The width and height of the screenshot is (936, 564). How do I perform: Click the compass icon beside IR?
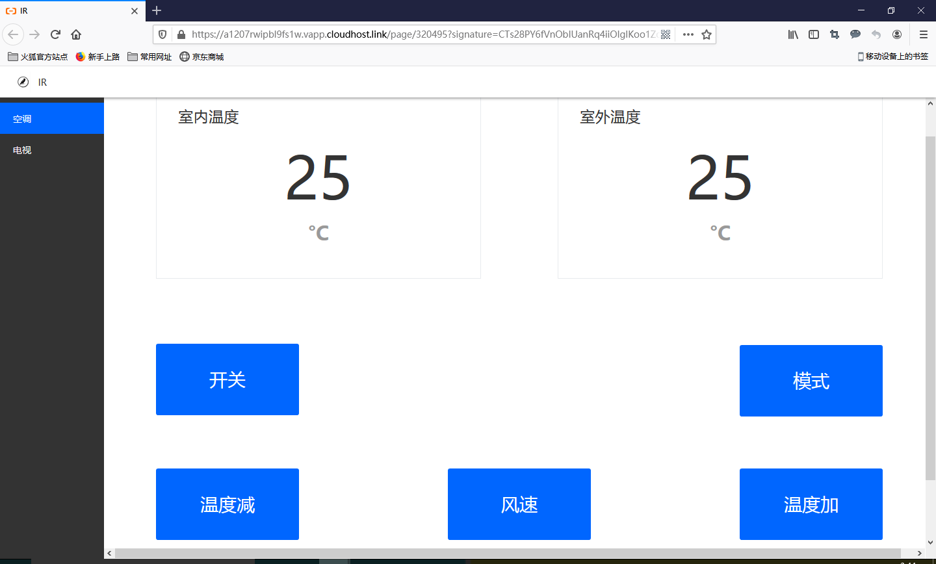pos(23,82)
